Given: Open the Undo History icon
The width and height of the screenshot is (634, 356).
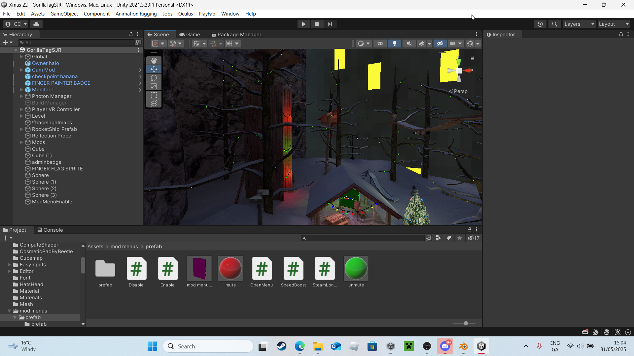Looking at the screenshot, I should point(540,24).
